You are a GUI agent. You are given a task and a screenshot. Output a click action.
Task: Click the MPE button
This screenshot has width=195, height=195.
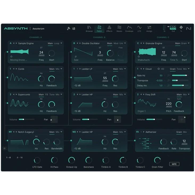174,164
